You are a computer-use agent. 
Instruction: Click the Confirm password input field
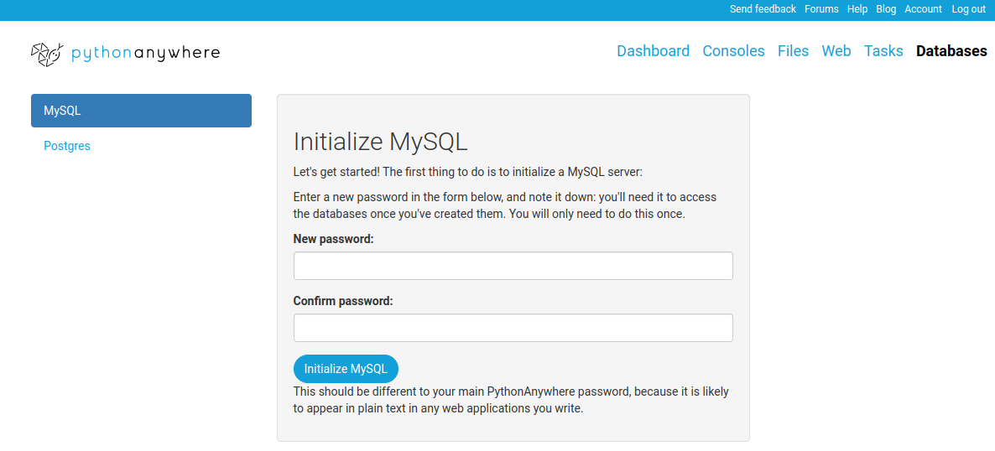coord(513,328)
